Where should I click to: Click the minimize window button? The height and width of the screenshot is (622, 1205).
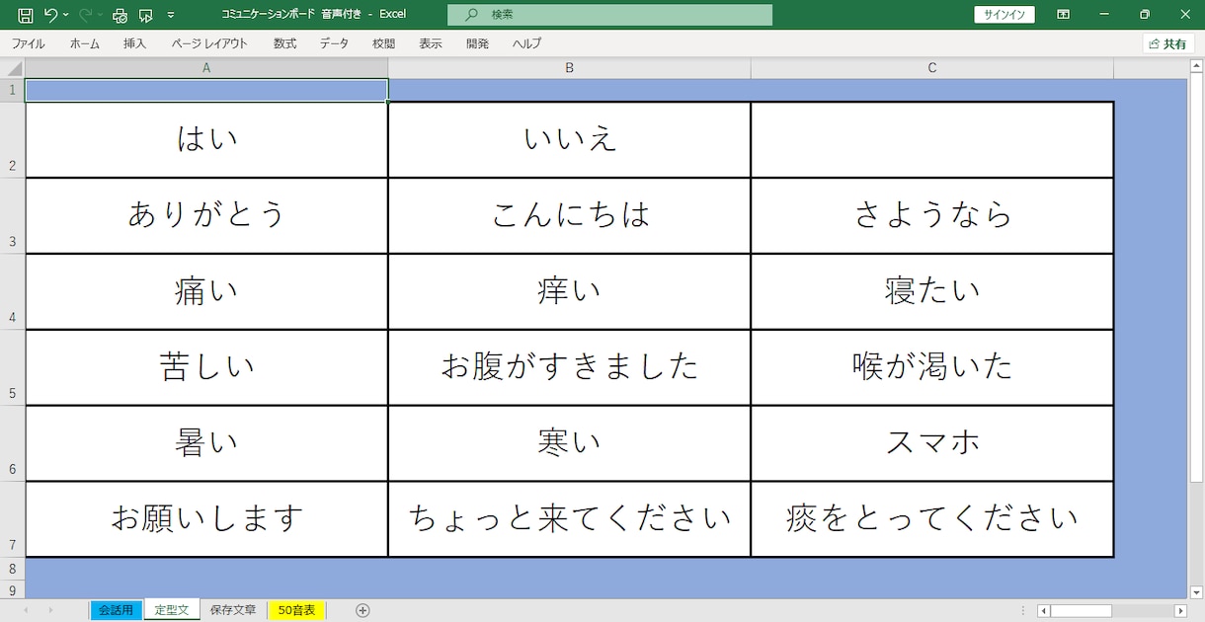[1104, 15]
